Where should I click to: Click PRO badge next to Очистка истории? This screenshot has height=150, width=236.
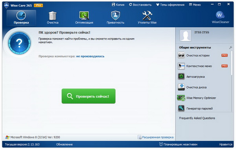(x=225, y=55)
